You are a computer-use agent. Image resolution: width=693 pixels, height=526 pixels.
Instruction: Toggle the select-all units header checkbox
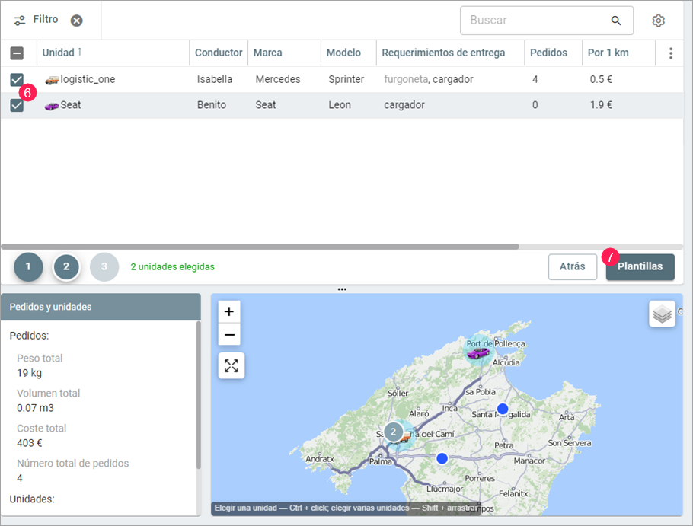17,53
